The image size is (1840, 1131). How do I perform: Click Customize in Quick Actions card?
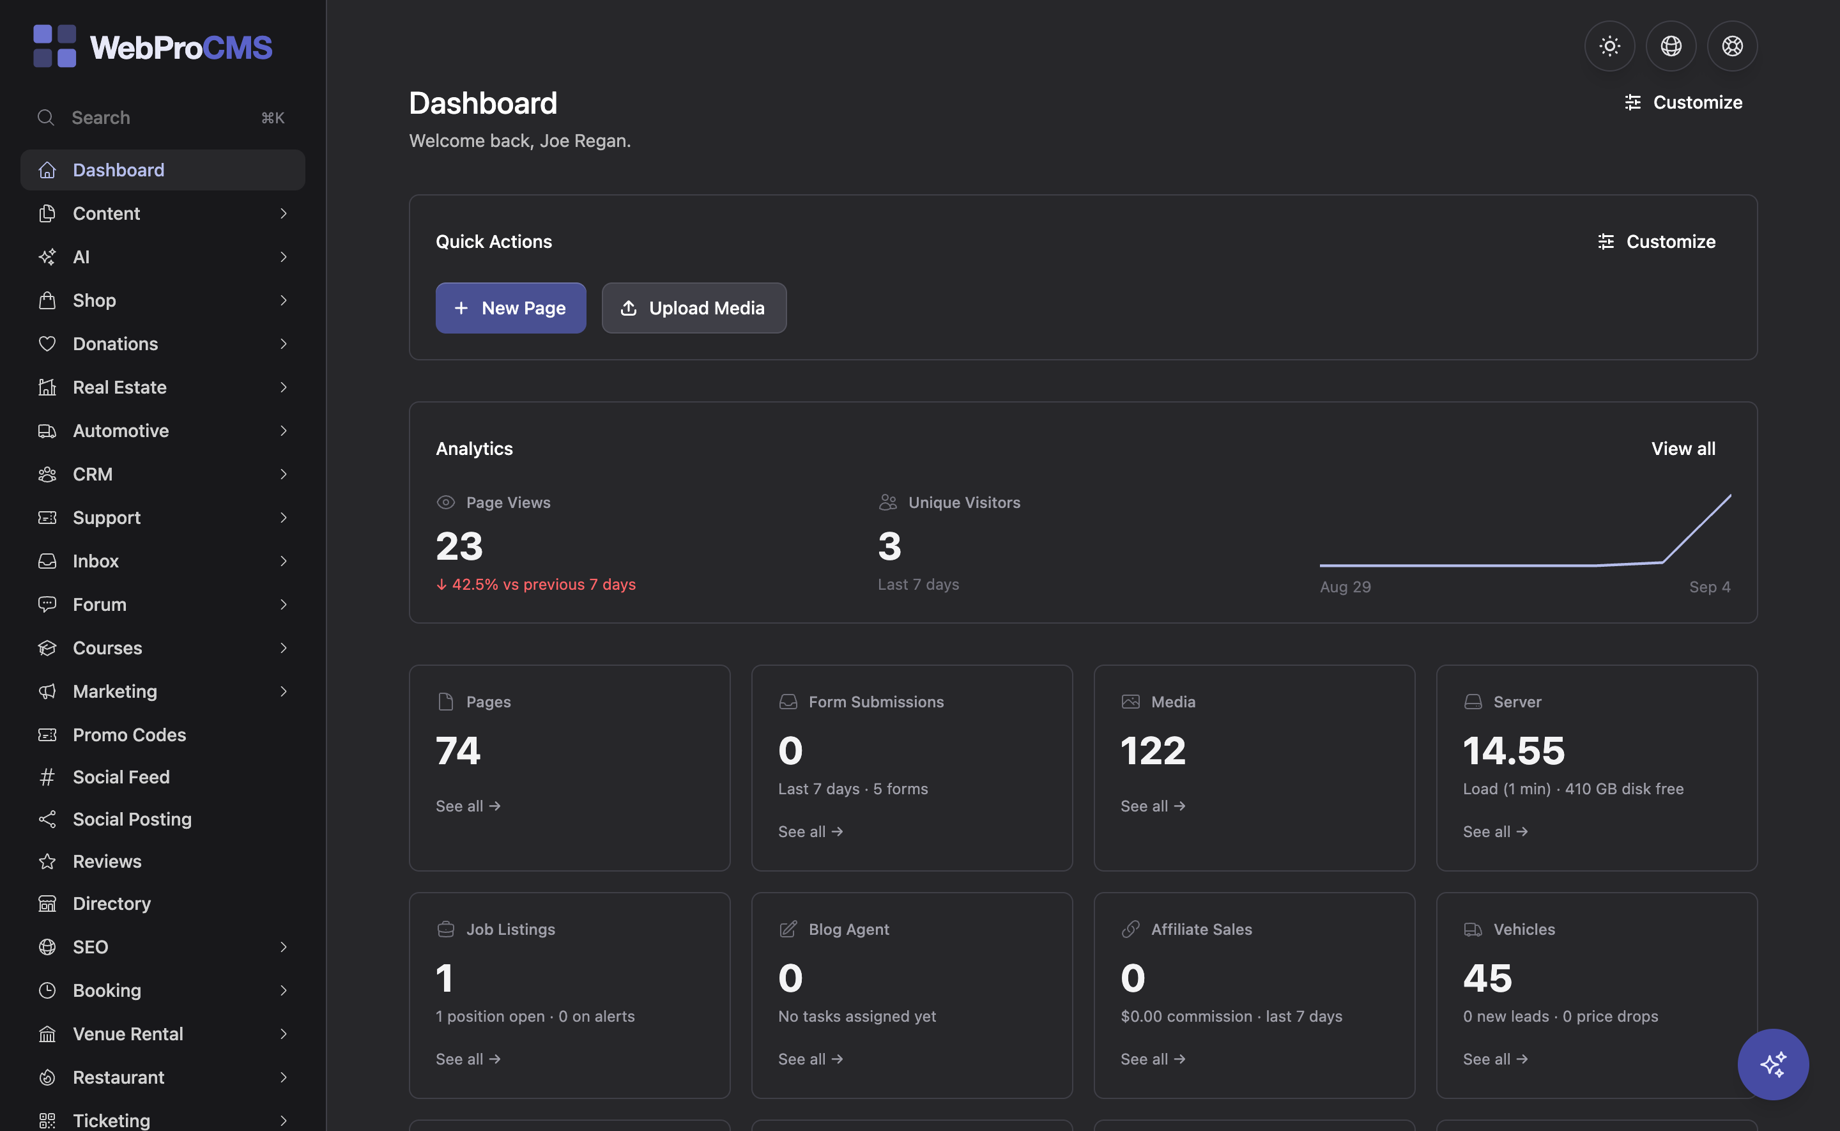[1656, 242]
